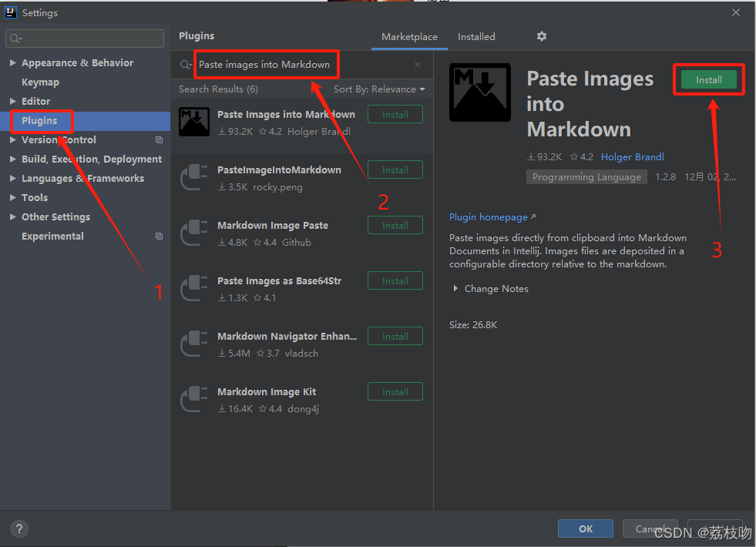Open the Sort By: Relevance dropdown
The height and width of the screenshot is (547, 756).
click(379, 89)
